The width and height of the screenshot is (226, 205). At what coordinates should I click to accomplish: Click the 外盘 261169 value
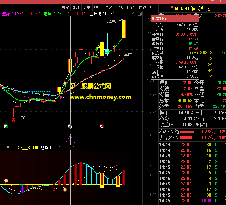pyautogui.click(x=185, y=106)
